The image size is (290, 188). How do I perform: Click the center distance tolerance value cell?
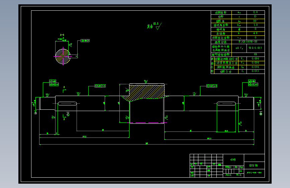tap(256, 48)
